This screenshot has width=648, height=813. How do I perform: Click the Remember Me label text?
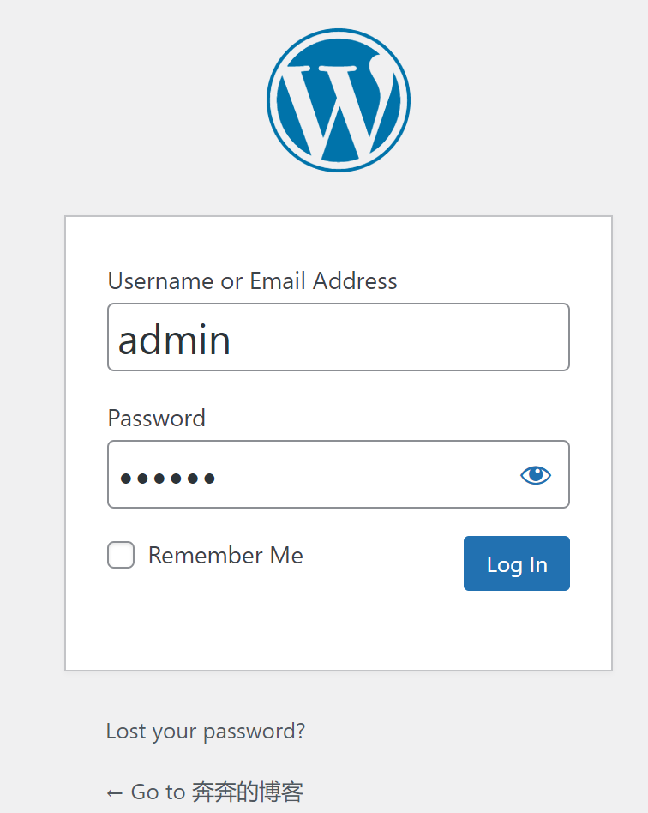(225, 556)
